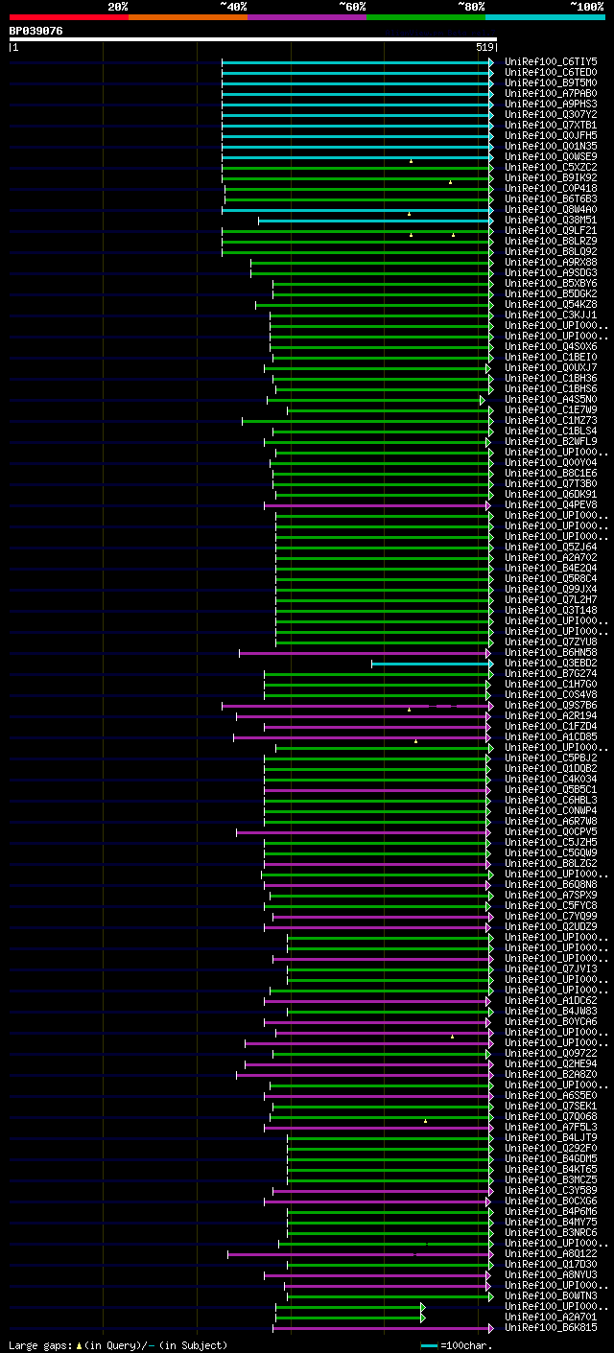Select the UniRef100_A4S5N0 label
This screenshot has height=1353, width=614.
[x=552, y=399]
